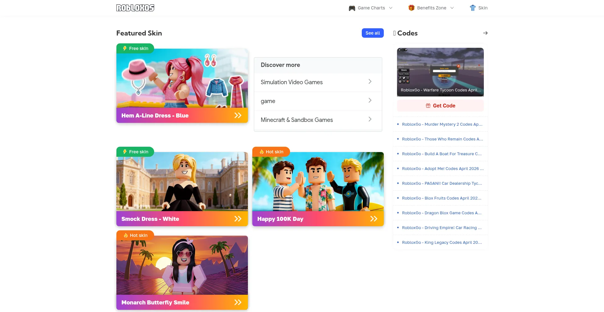Click the Hot skin badge on Happy 100K Day
The height and width of the screenshot is (312, 604).
271,152
